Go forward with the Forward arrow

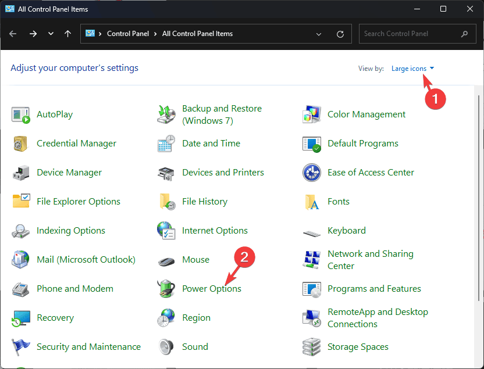point(33,34)
